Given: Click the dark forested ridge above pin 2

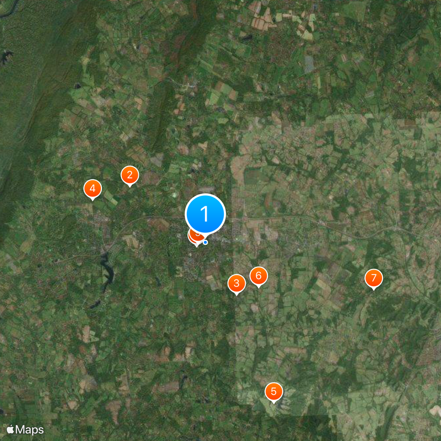Looking at the screenshot, I should pos(161,117).
